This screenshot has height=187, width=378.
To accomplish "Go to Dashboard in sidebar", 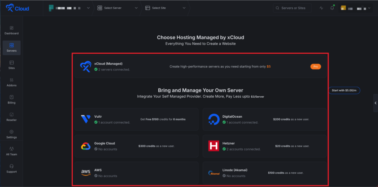I will [11, 30].
